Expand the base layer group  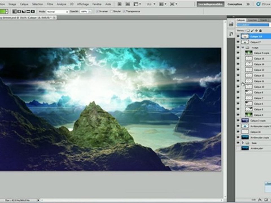pos(243,143)
